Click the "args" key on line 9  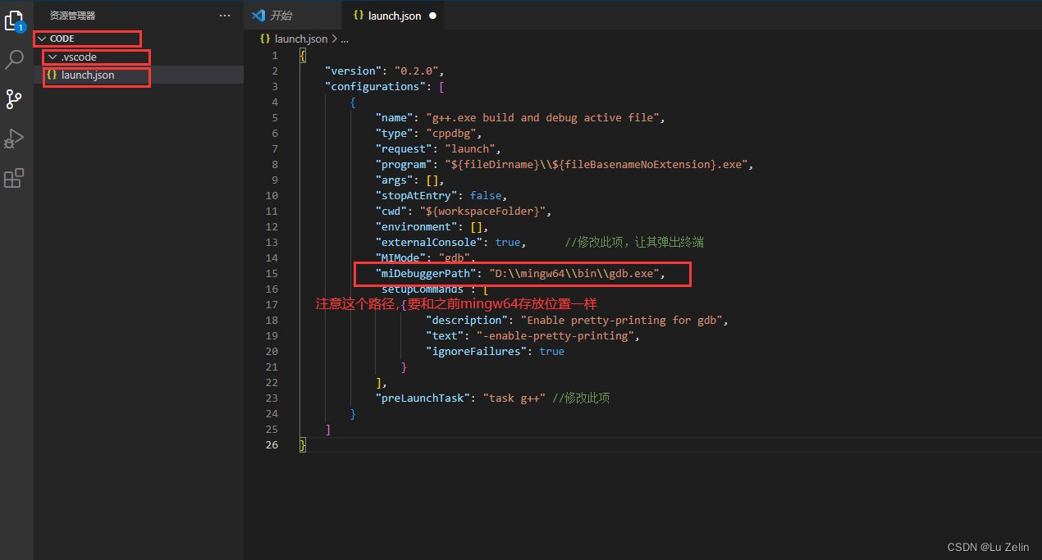394,180
